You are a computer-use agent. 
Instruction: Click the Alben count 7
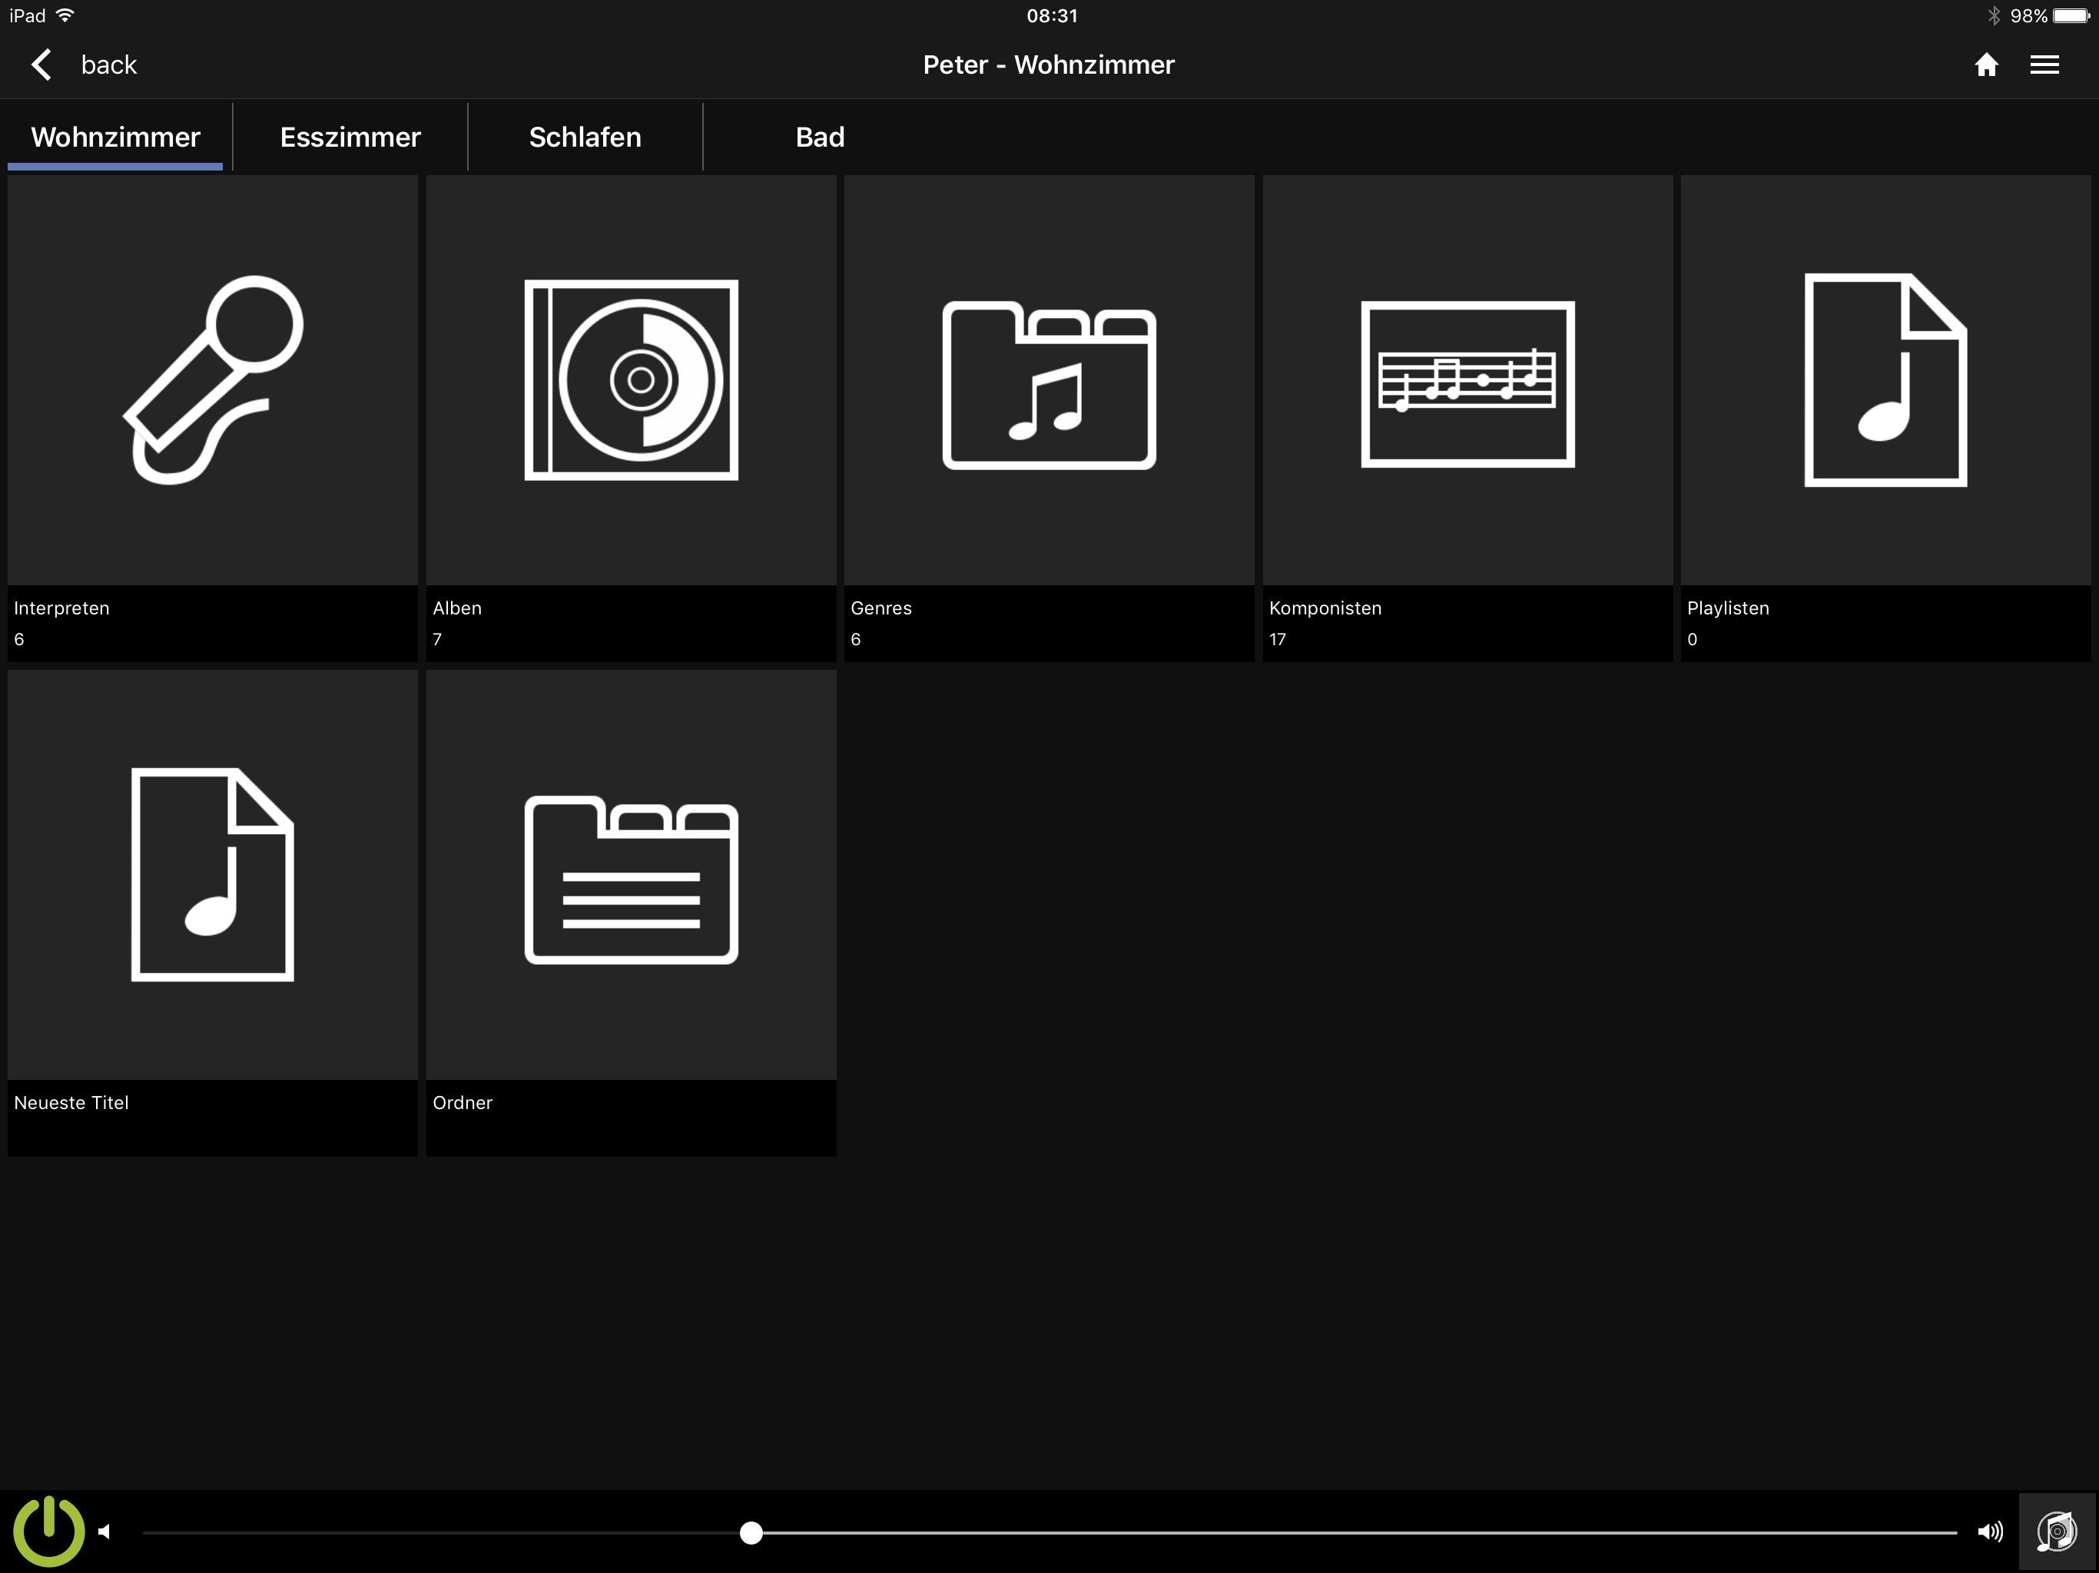437,640
